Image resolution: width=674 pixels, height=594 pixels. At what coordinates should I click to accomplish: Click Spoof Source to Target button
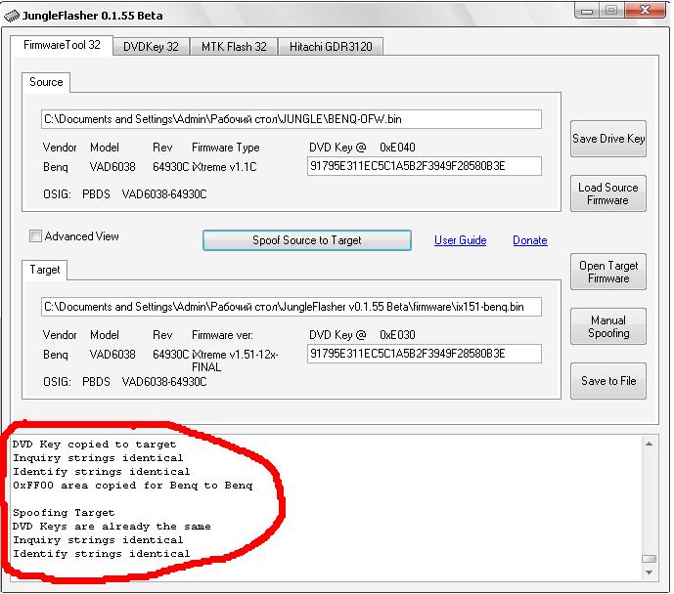click(x=307, y=240)
